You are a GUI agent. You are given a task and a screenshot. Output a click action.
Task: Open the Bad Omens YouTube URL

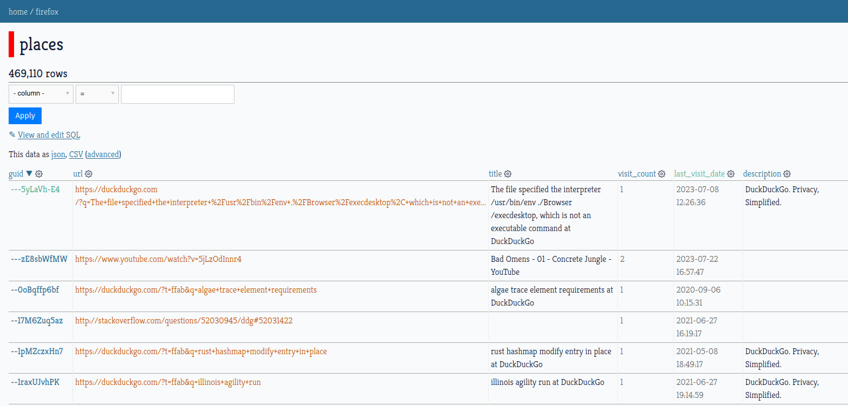(158, 259)
